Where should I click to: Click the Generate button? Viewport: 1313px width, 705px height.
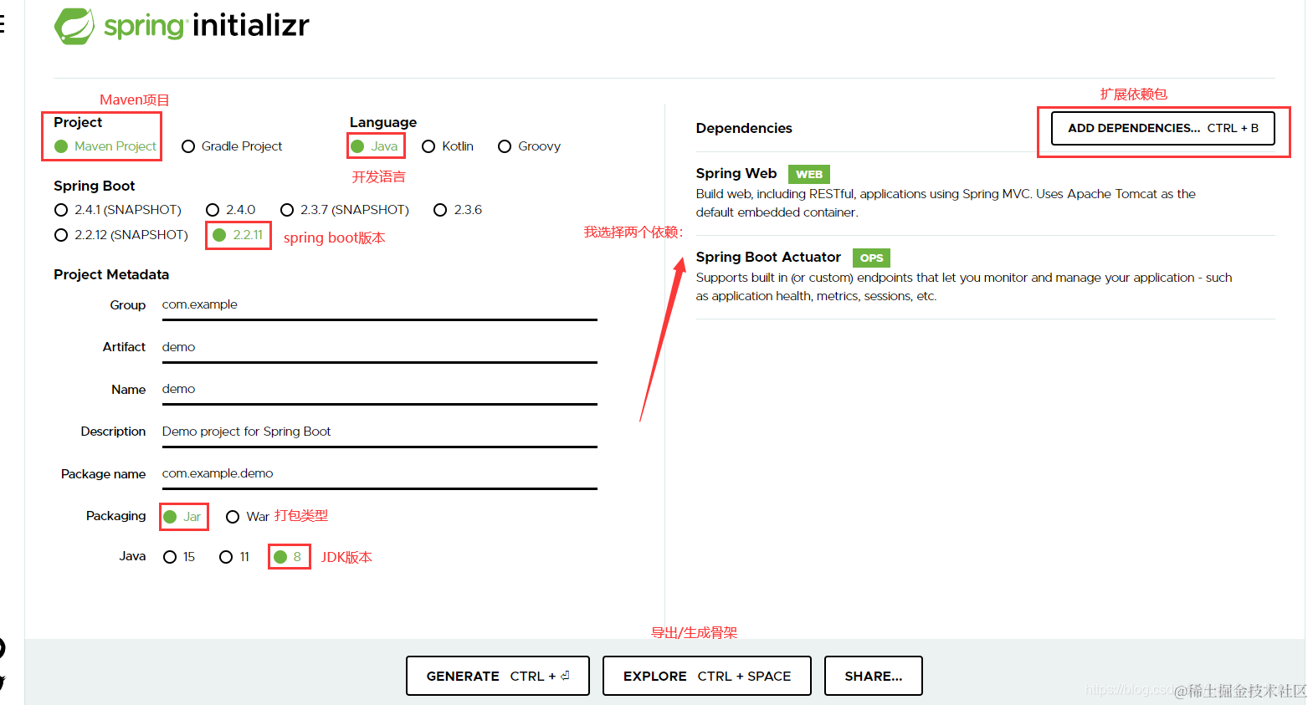pos(498,676)
